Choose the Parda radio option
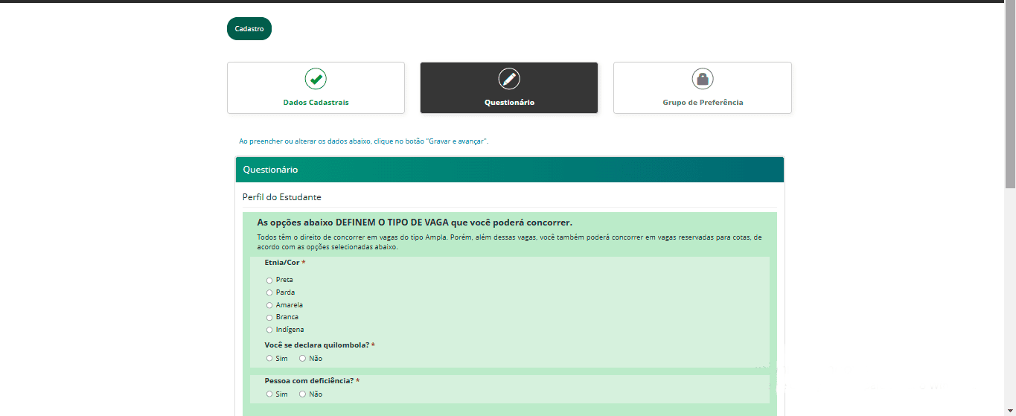The width and height of the screenshot is (1016, 416). 269,292
